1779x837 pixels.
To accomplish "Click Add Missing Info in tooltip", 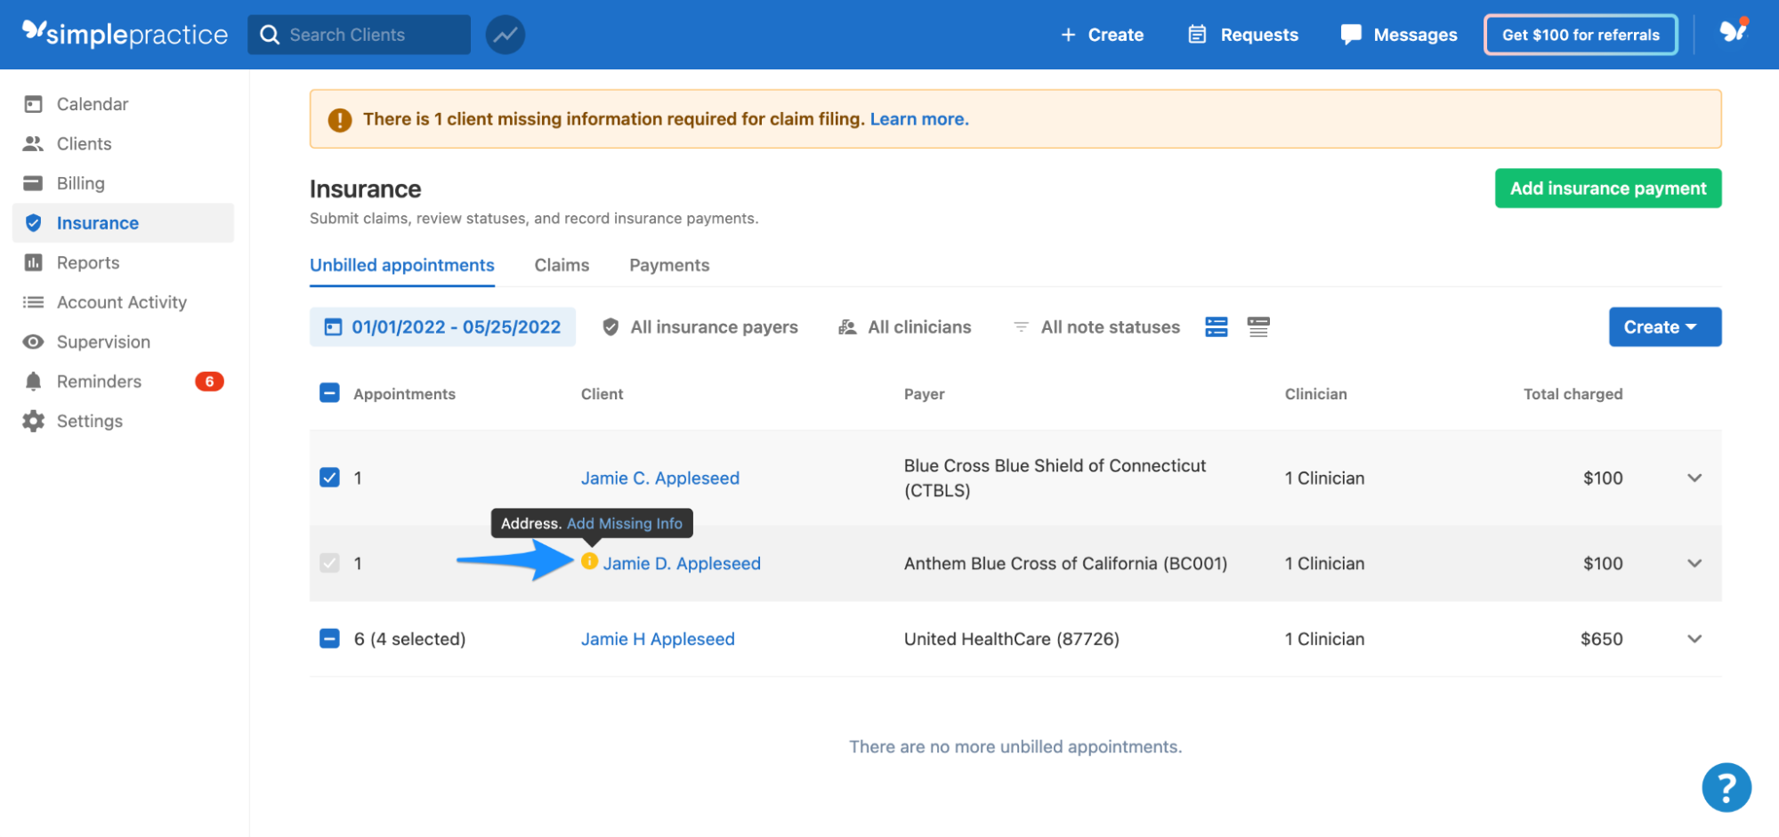I will (x=625, y=523).
